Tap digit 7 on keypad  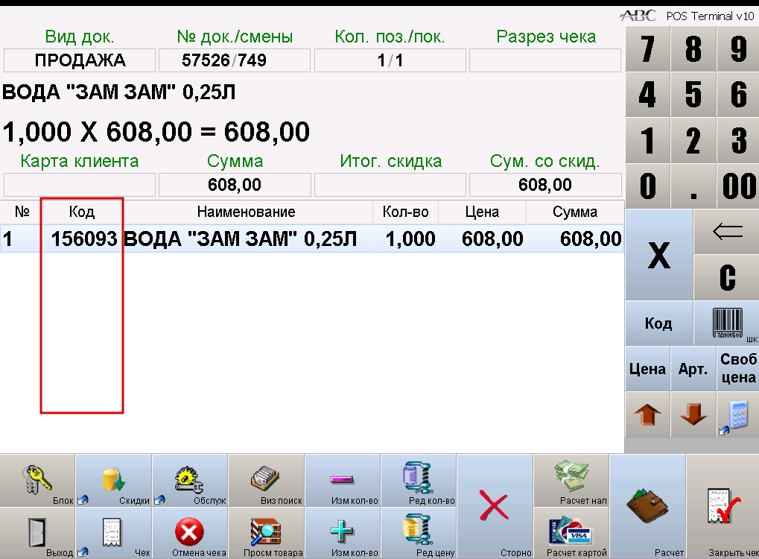(648, 48)
